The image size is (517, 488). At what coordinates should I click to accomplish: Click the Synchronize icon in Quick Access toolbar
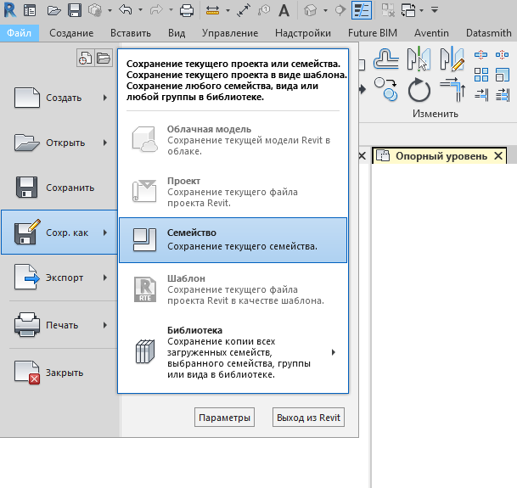coord(95,10)
